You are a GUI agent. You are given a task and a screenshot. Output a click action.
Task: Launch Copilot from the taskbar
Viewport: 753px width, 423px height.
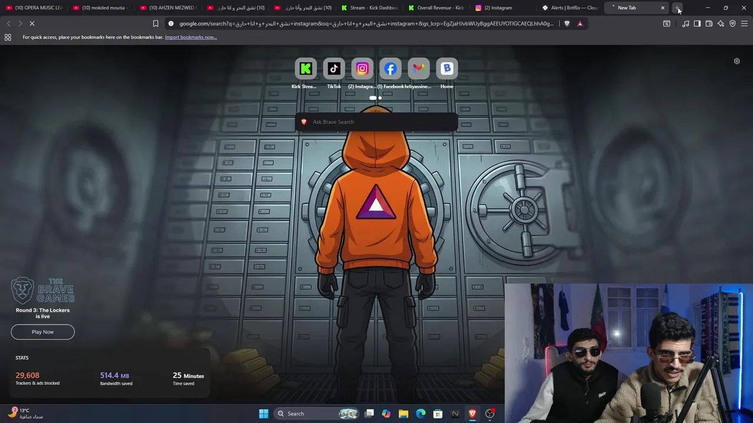point(386,414)
